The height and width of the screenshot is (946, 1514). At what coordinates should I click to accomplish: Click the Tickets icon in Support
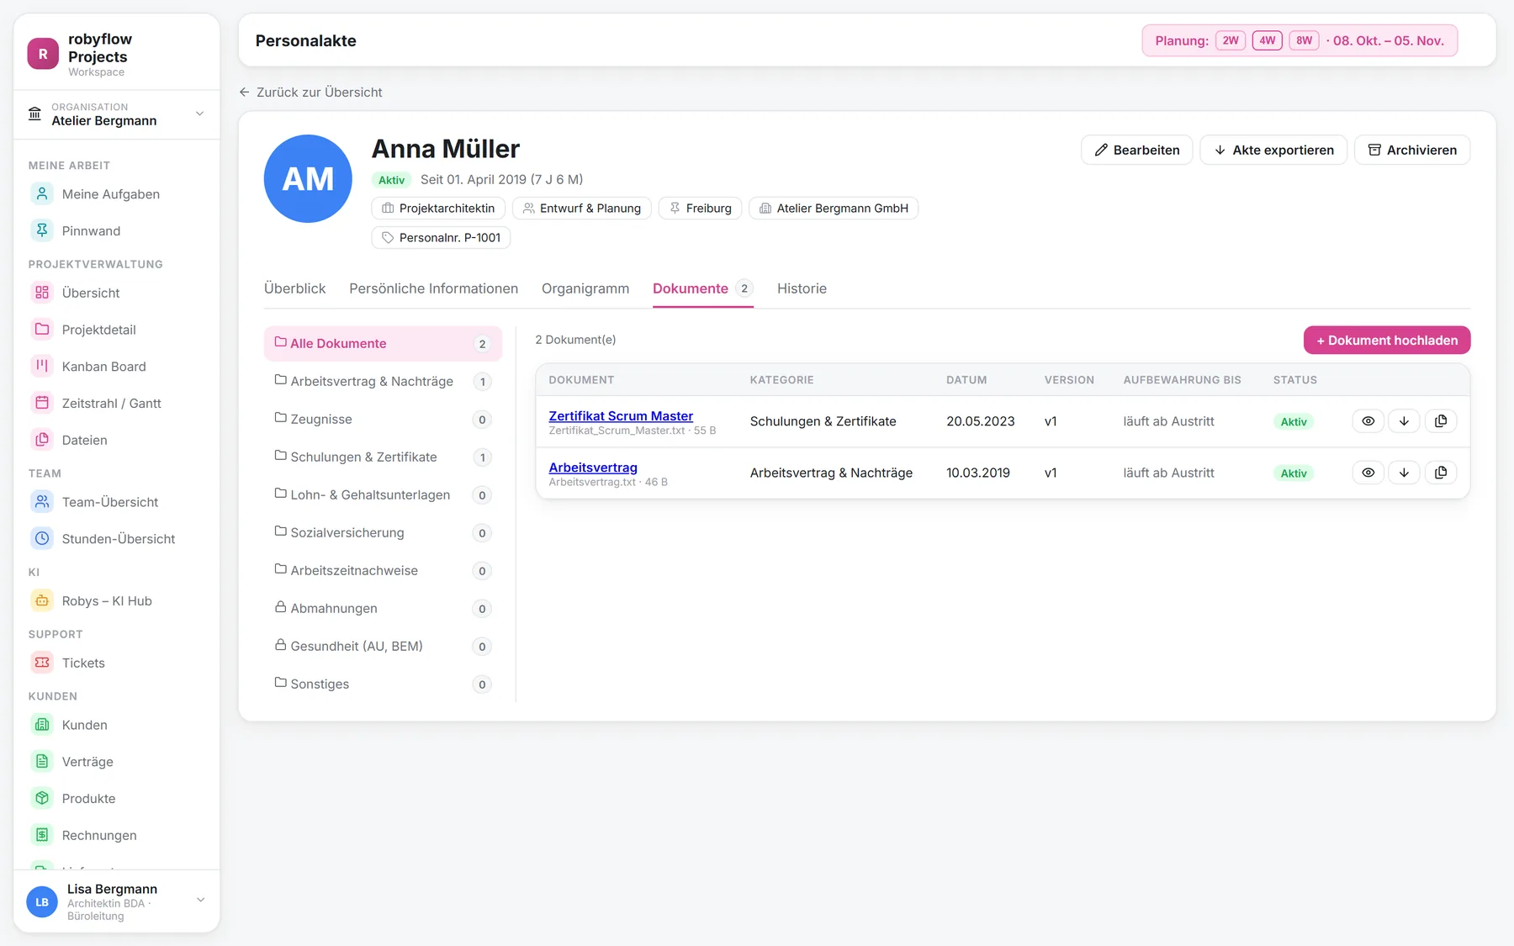coord(42,663)
